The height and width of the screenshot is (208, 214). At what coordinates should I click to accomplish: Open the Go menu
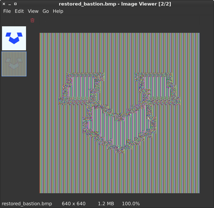pyautogui.click(x=46, y=11)
